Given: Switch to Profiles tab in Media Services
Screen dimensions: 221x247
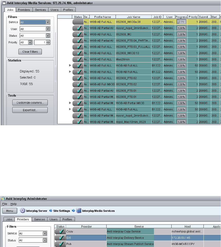Looking at the screenshot, I should (x=68, y=10).
